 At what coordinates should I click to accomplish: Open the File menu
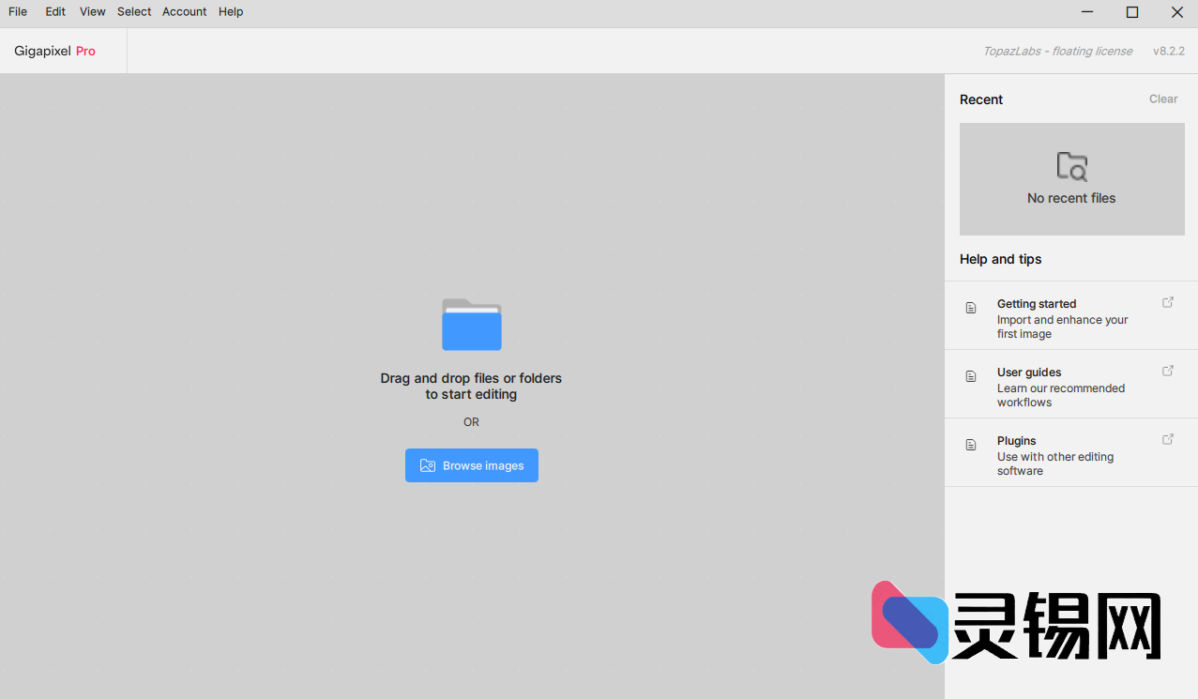pyautogui.click(x=18, y=12)
